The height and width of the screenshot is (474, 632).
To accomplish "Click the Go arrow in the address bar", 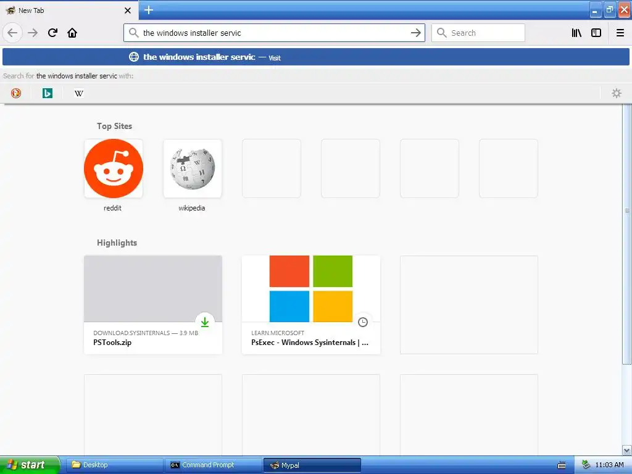I will (x=415, y=33).
